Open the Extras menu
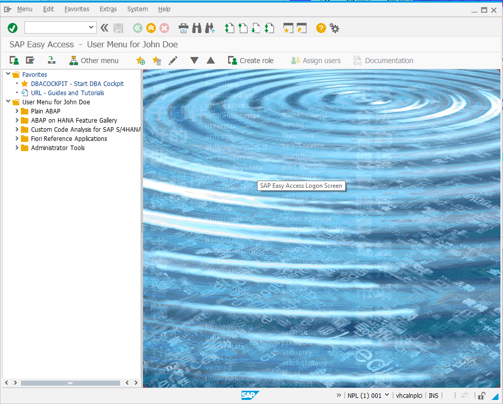Screen dimensions: 503x404 [108, 9]
